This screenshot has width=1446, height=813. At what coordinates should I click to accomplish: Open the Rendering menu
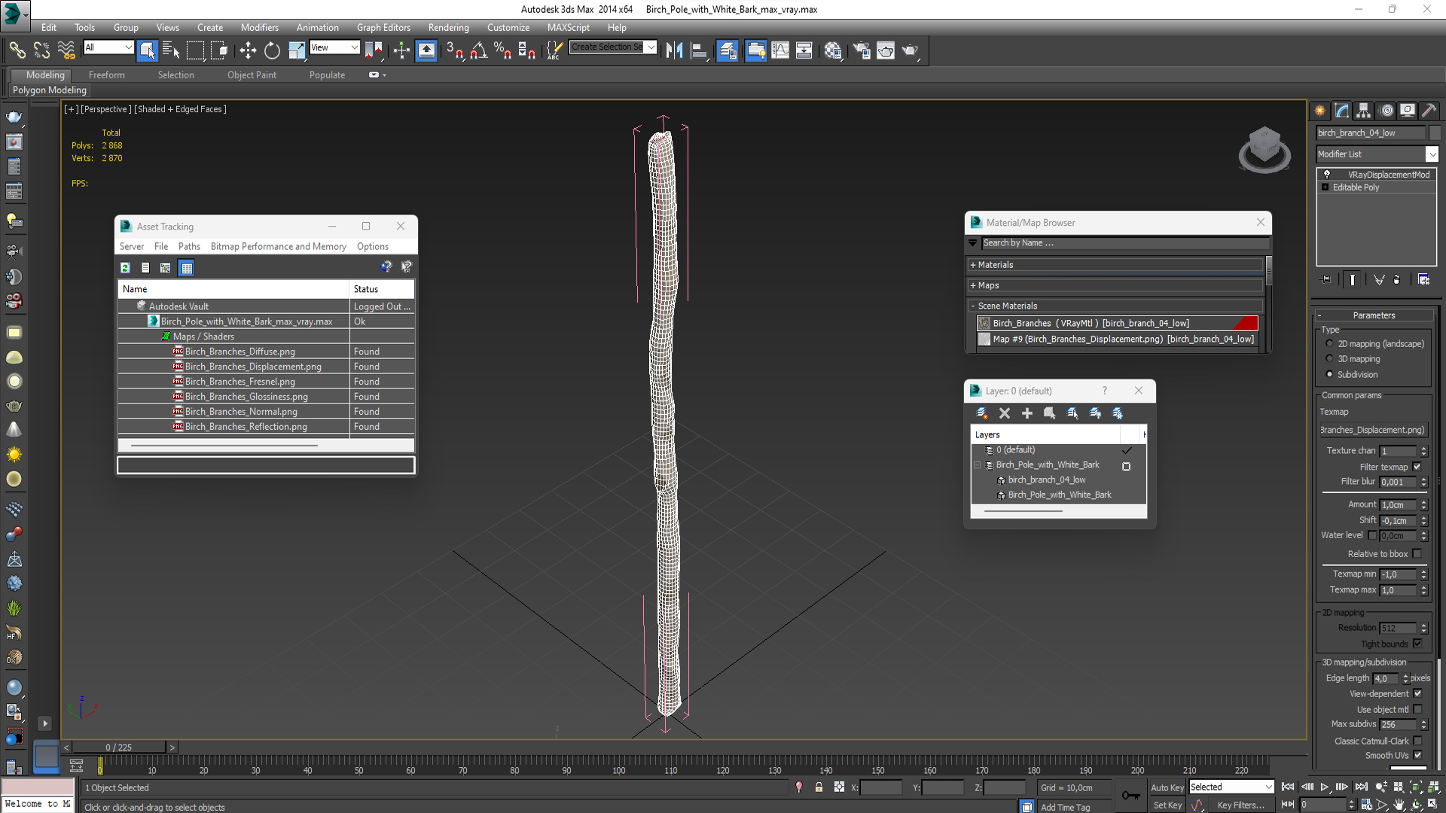click(448, 27)
